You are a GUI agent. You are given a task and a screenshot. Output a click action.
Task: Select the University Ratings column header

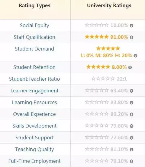pos(109,5)
